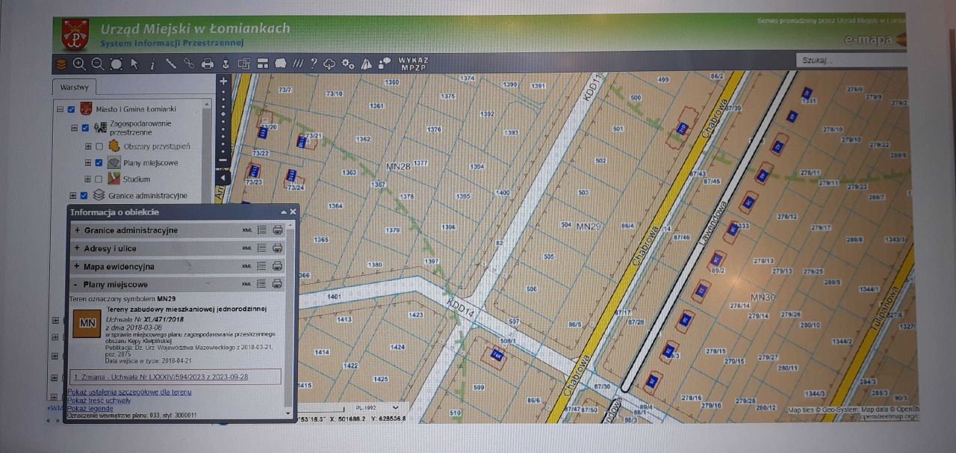Open help via the question mark icon
Viewport: 956px width, 453px height.
click(x=314, y=64)
